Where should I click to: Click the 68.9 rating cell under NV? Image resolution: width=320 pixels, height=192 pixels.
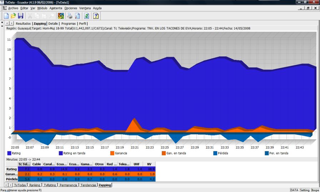click(149, 169)
